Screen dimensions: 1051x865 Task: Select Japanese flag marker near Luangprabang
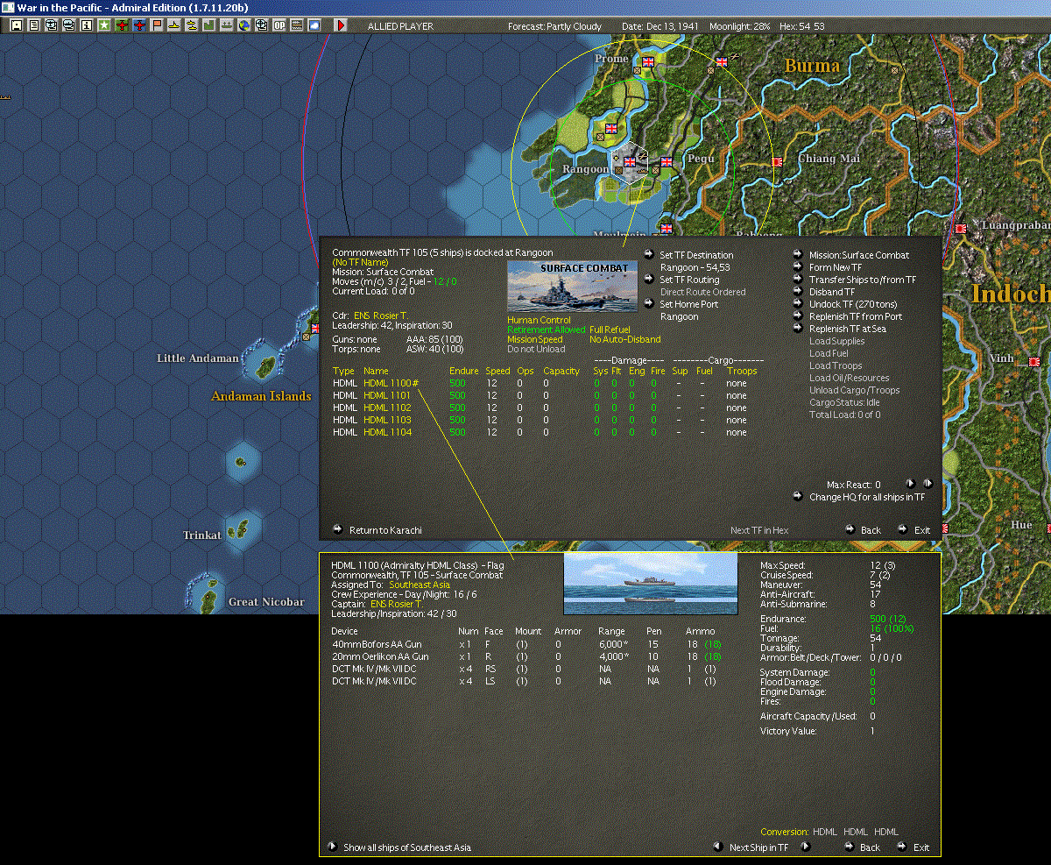coord(961,227)
